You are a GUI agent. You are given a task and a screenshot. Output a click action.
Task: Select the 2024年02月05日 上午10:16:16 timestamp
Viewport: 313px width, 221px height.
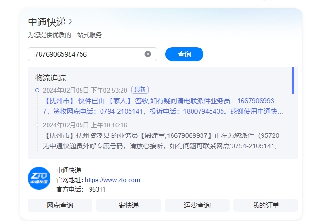[85, 125]
